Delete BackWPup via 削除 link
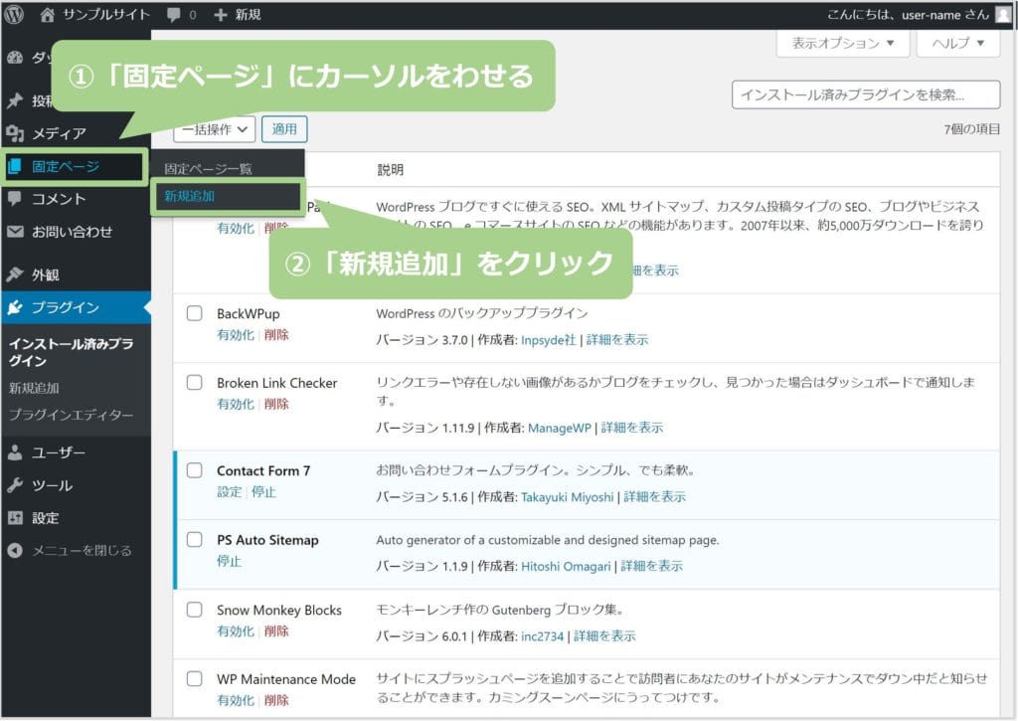 pos(276,334)
